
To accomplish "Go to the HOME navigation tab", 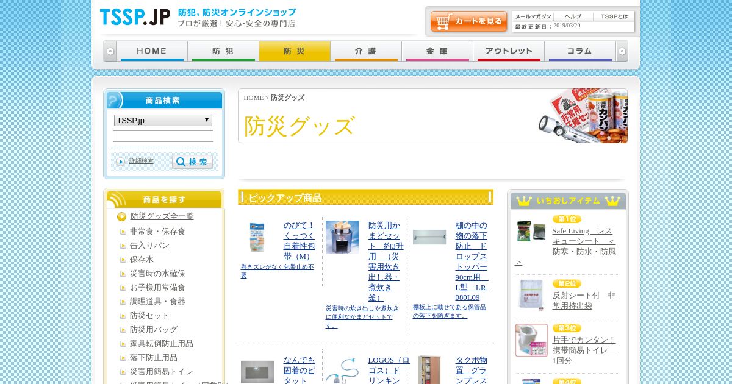I will (x=152, y=51).
